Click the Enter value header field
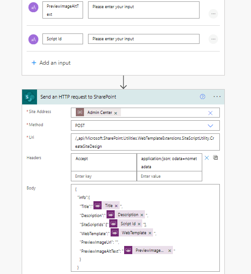The height and width of the screenshot is (274, 251). [x=170, y=176]
